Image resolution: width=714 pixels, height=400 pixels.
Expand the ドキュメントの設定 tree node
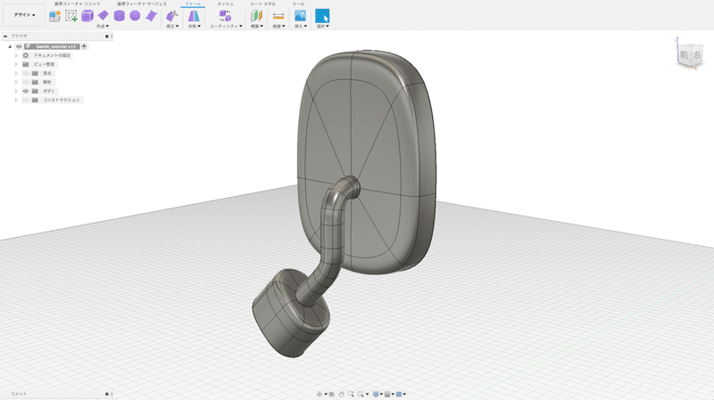tap(16, 55)
